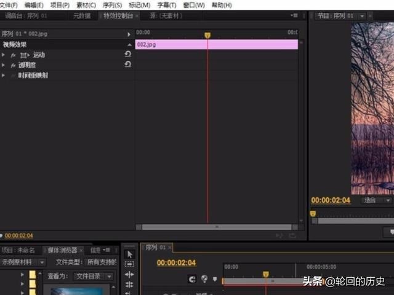Screen dimensions: 394x295
Task: Click the effect controls horizontal zoom scrollbar
Action: tap(215, 227)
